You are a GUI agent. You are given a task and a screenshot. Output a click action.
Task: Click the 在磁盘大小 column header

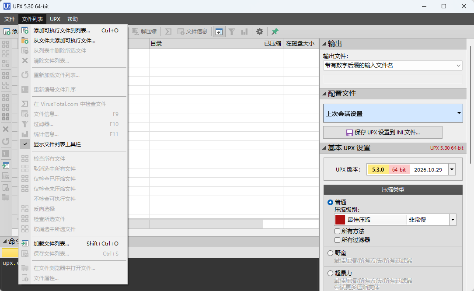coord(300,44)
